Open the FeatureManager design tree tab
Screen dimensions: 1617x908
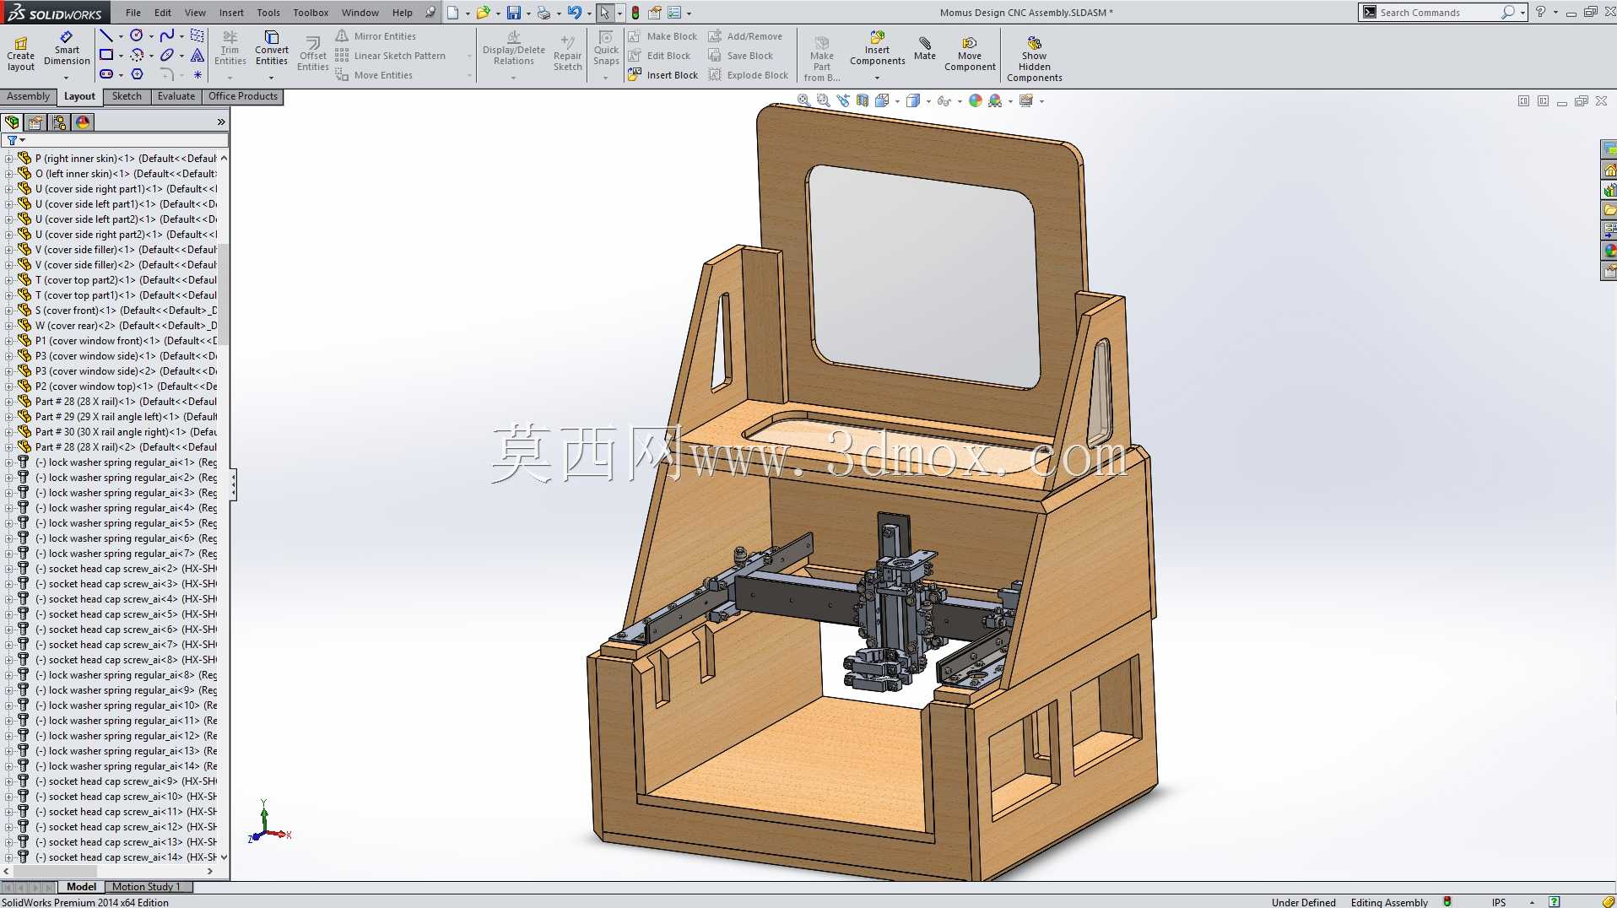click(12, 122)
